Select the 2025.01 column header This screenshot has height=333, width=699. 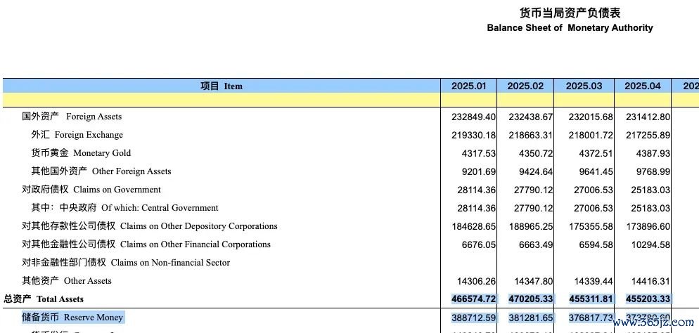(468, 86)
